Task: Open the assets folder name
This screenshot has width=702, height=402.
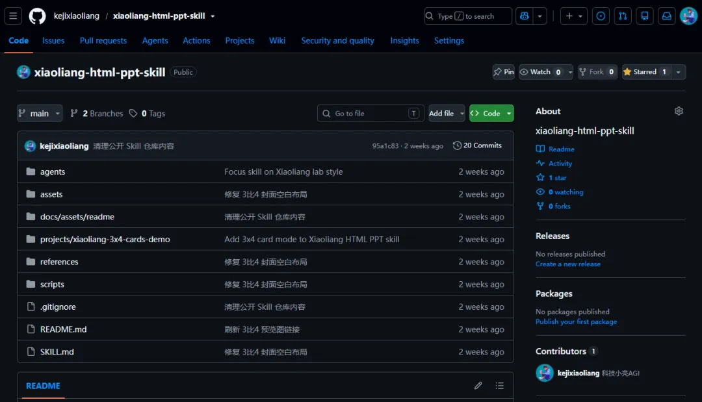Action: point(51,194)
